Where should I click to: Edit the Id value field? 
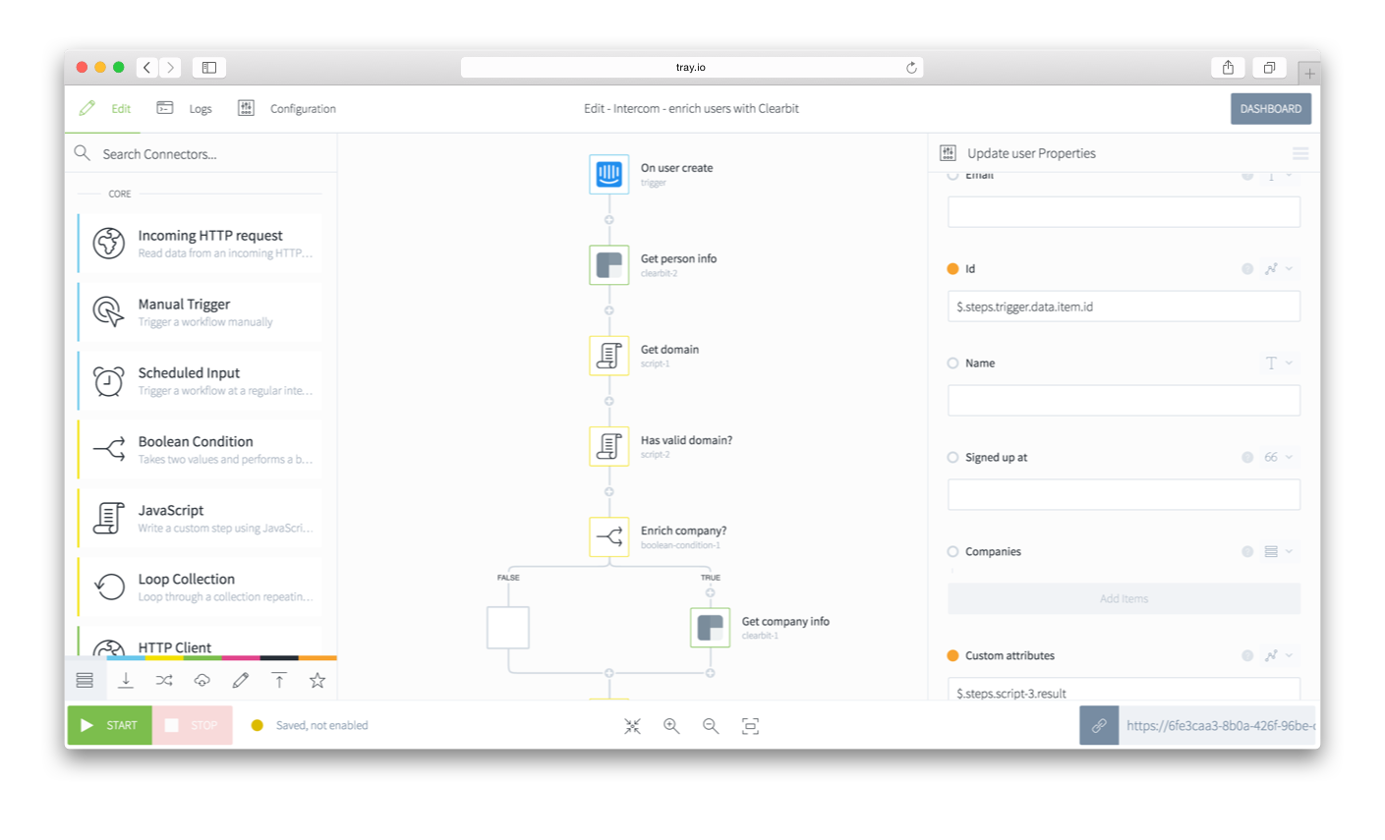[x=1124, y=307]
